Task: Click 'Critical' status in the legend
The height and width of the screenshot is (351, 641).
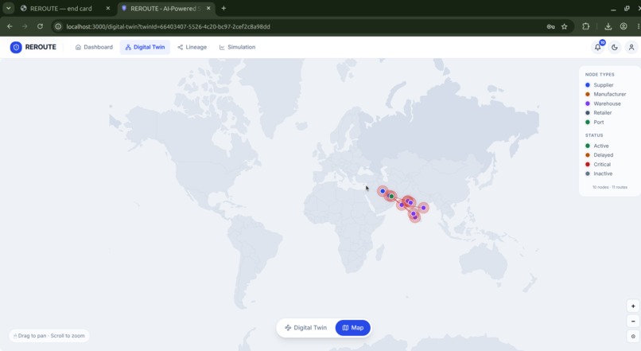Action: pyautogui.click(x=602, y=165)
